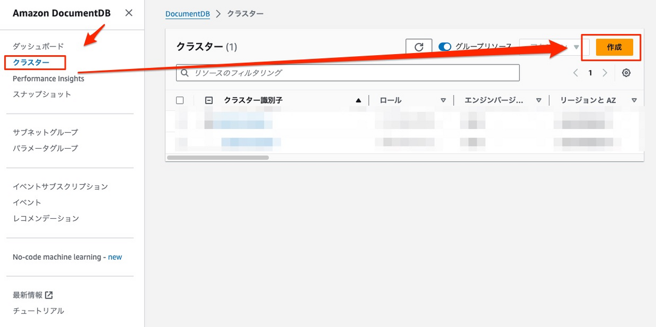Viewport: 656px width, 327px height.
Task: Open the 最新情報 external link icon
Action: coord(49,295)
